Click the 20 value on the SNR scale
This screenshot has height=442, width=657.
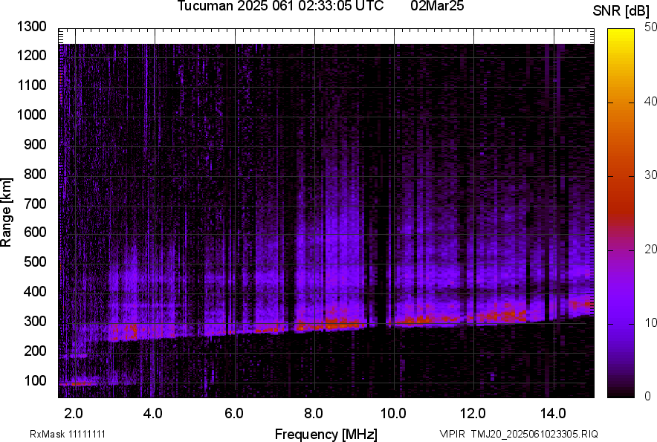click(651, 249)
